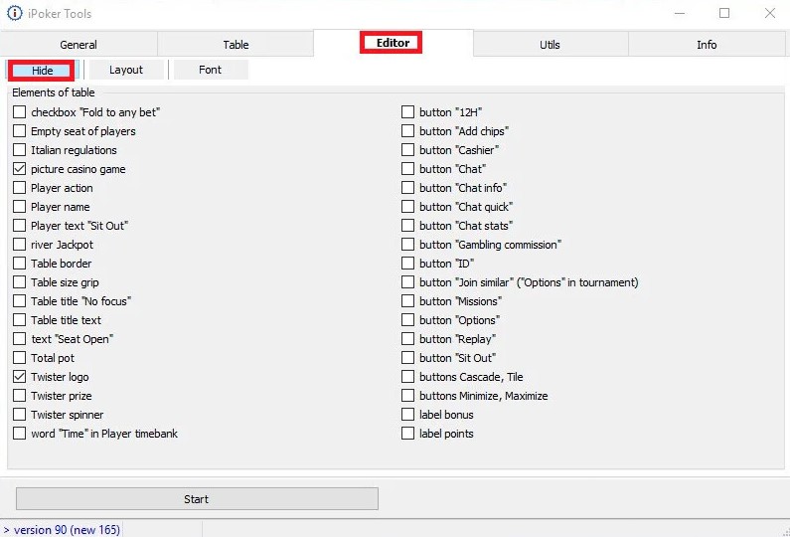The width and height of the screenshot is (790, 537).
Task: Enable hiding the Total pot
Action: [20, 358]
